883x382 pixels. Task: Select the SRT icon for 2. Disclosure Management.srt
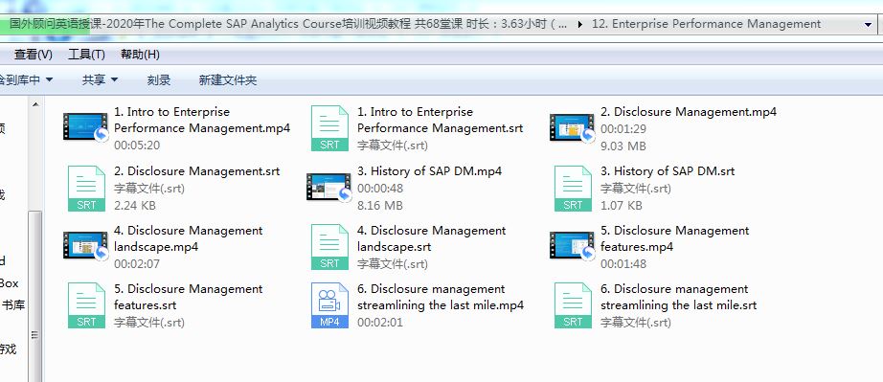(86, 189)
